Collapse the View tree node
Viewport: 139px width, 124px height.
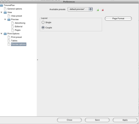[1, 12]
